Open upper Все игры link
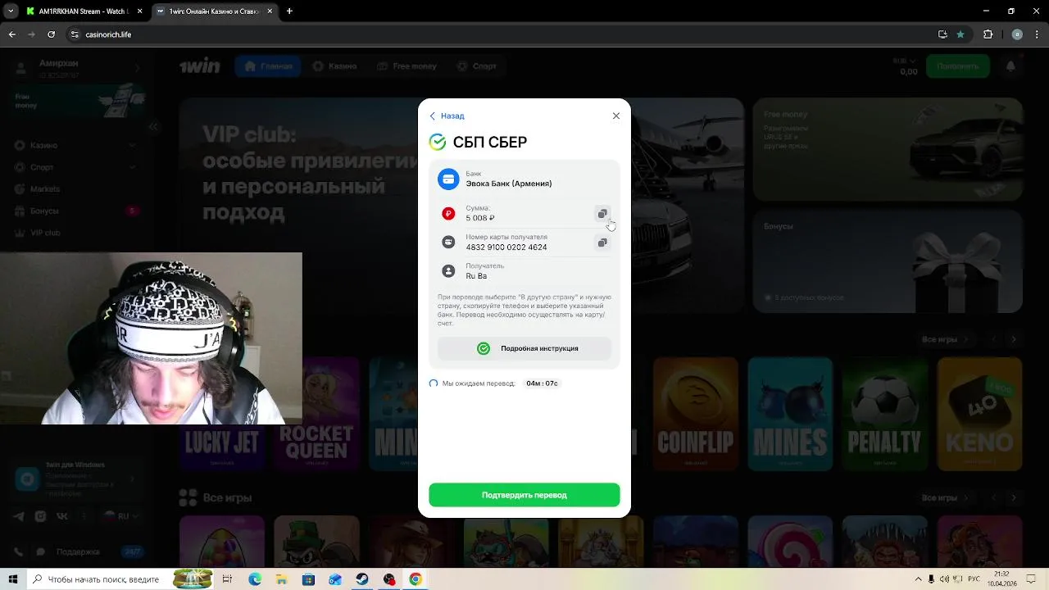 [945, 339]
